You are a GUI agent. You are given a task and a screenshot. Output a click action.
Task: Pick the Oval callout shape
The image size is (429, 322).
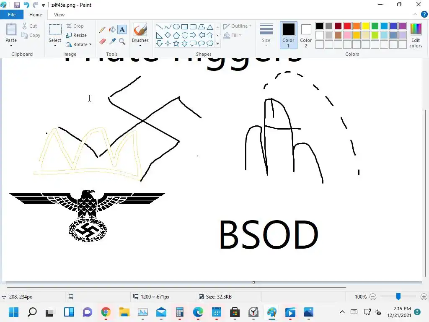coord(202,43)
